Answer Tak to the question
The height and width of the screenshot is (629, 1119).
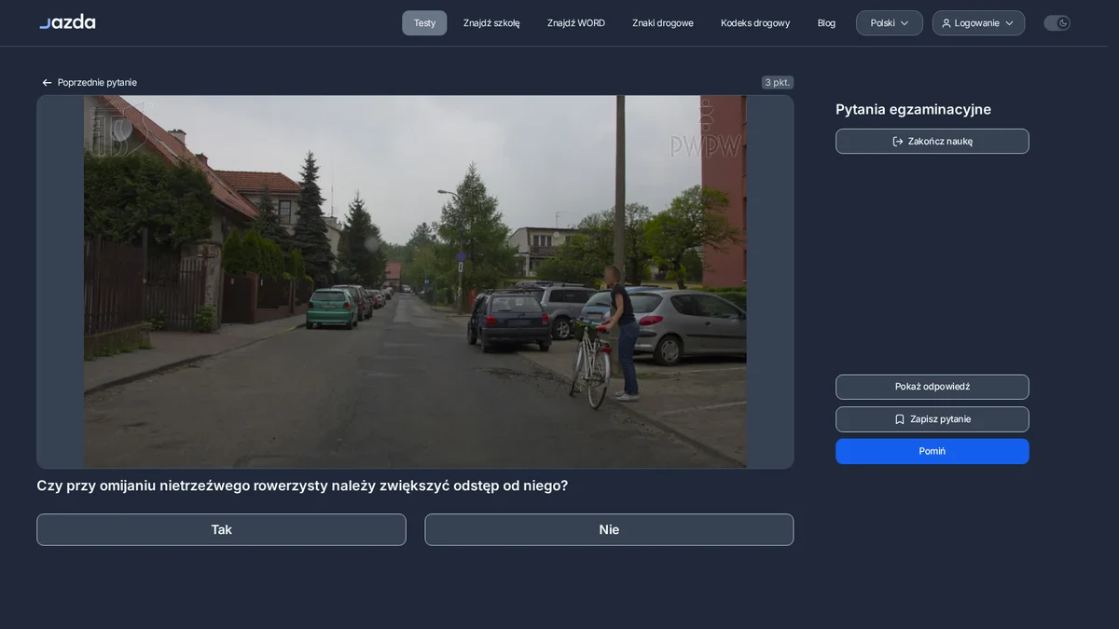point(221,529)
